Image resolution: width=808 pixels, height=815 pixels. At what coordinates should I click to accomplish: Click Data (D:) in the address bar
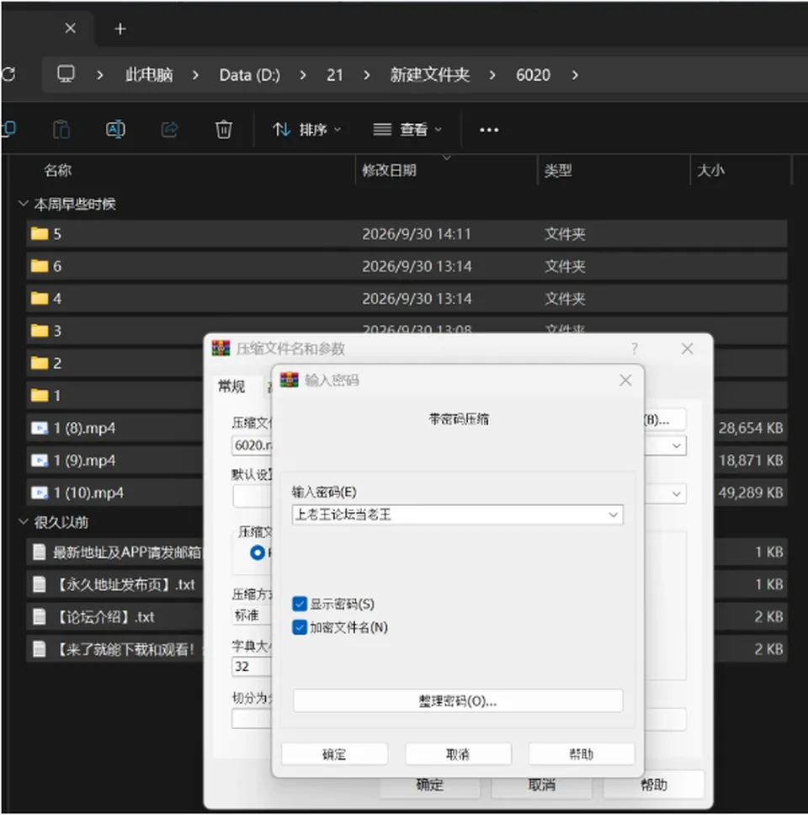[x=249, y=75]
